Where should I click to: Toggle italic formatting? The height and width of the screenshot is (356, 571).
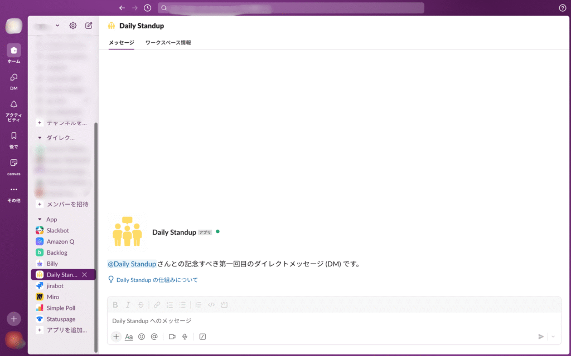[x=128, y=305]
